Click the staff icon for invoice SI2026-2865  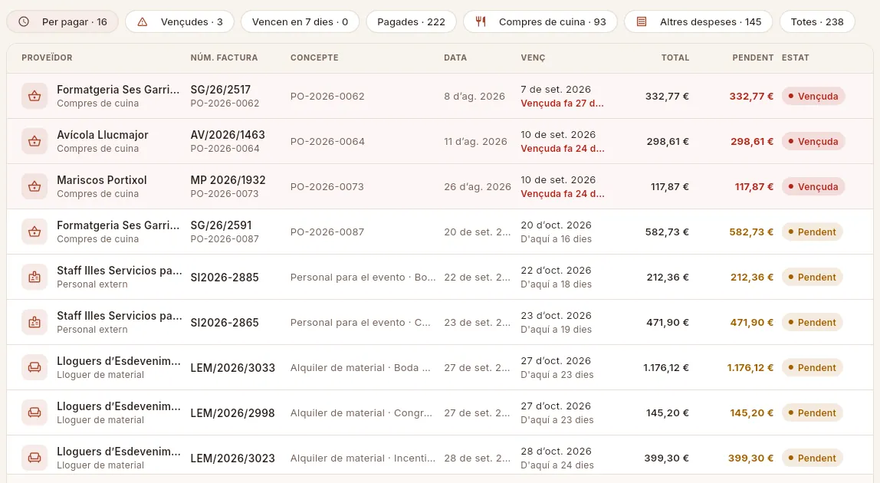click(x=34, y=322)
